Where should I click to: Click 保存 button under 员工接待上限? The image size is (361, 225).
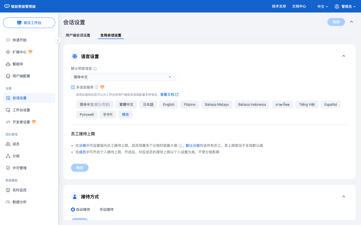click(80, 168)
